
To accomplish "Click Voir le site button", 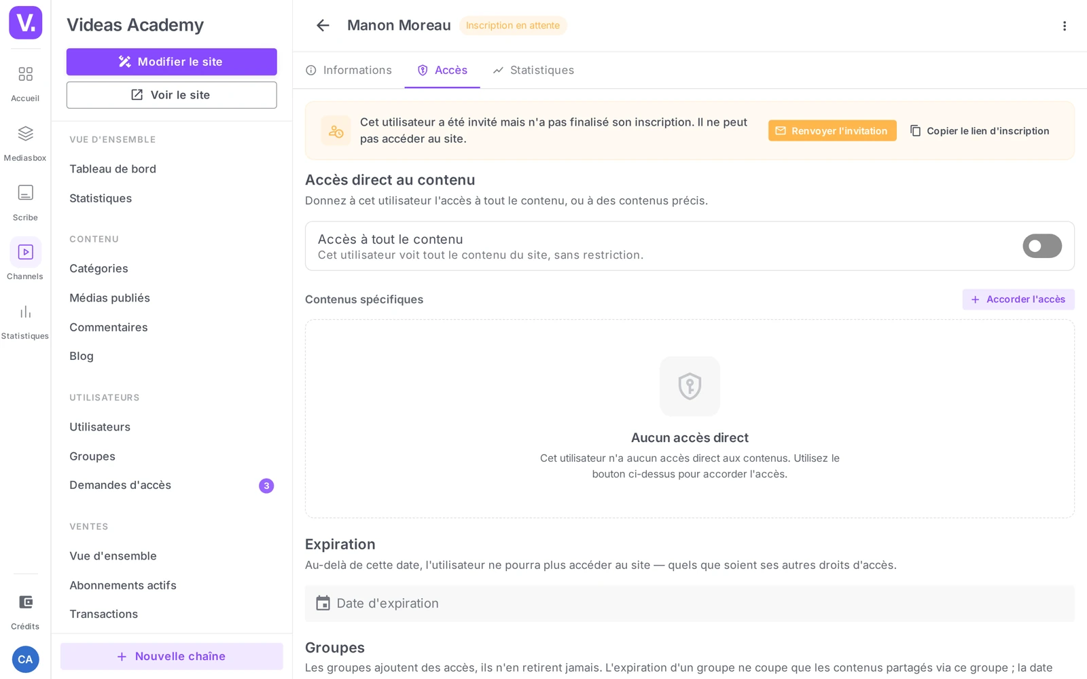I will coord(171,95).
